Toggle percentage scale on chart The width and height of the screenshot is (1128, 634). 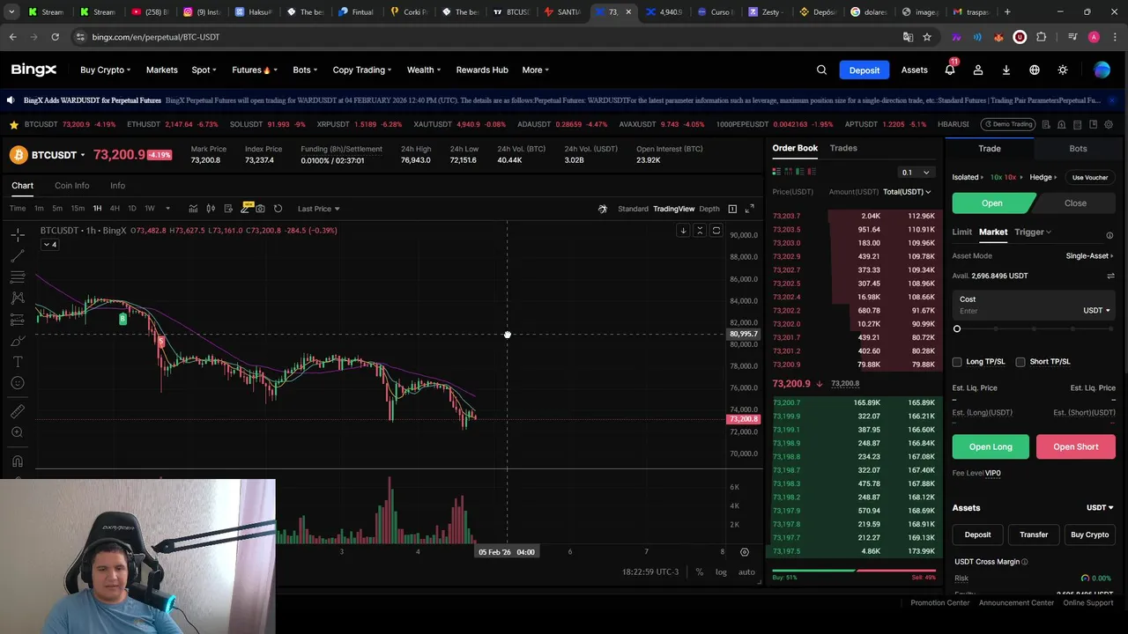pos(699,572)
